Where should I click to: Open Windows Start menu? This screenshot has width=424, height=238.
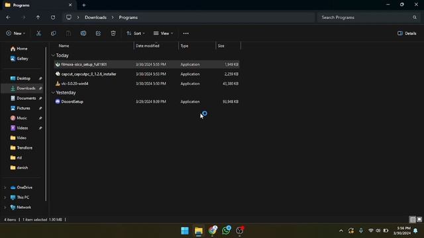click(185, 231)
